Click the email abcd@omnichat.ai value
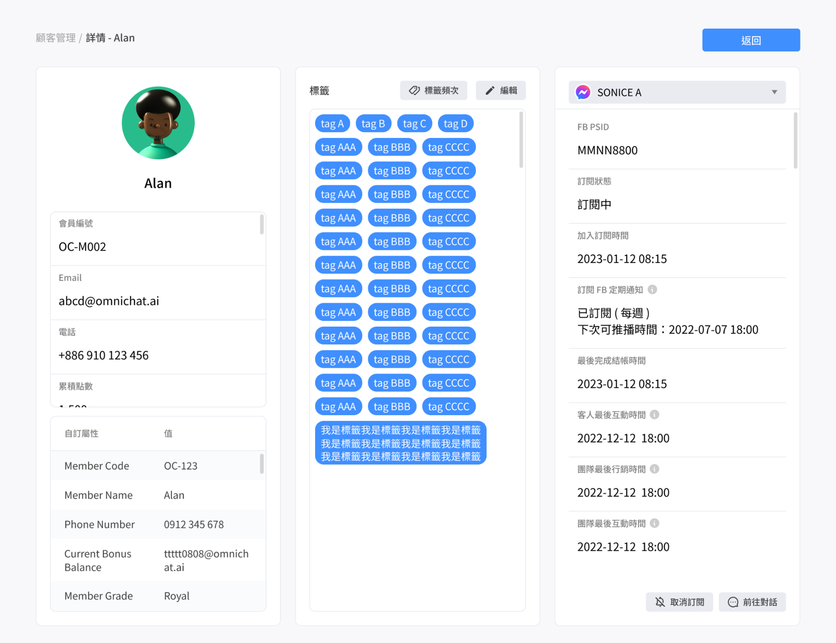Screen dimensions: 836x643 109,301
